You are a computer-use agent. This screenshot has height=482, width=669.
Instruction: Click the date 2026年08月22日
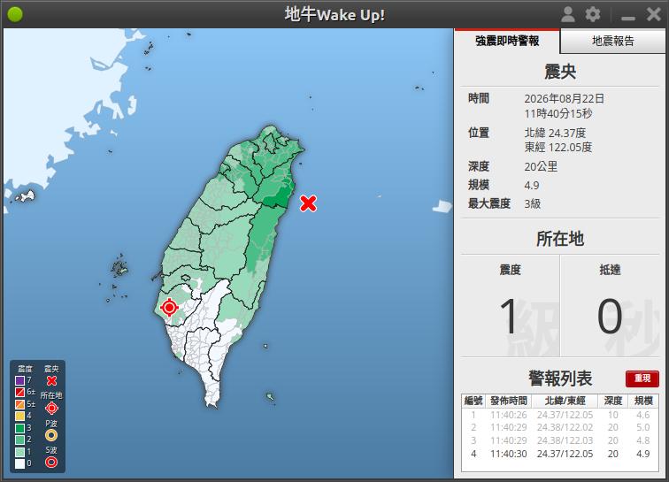[x=564, y=98]
